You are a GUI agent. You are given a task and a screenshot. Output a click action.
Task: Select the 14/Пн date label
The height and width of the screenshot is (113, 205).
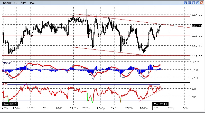[x=4, y=108]
